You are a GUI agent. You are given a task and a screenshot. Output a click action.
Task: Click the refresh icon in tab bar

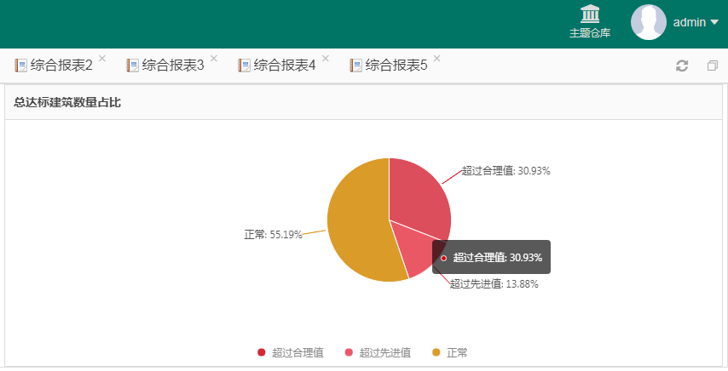click(682, 66)
